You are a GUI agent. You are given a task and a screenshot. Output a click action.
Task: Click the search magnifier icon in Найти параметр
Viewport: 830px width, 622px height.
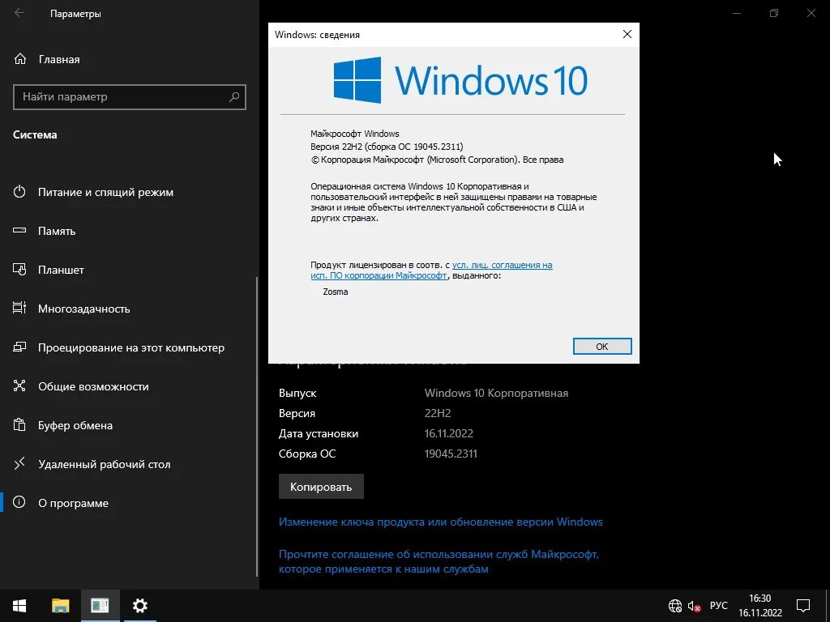234,97
